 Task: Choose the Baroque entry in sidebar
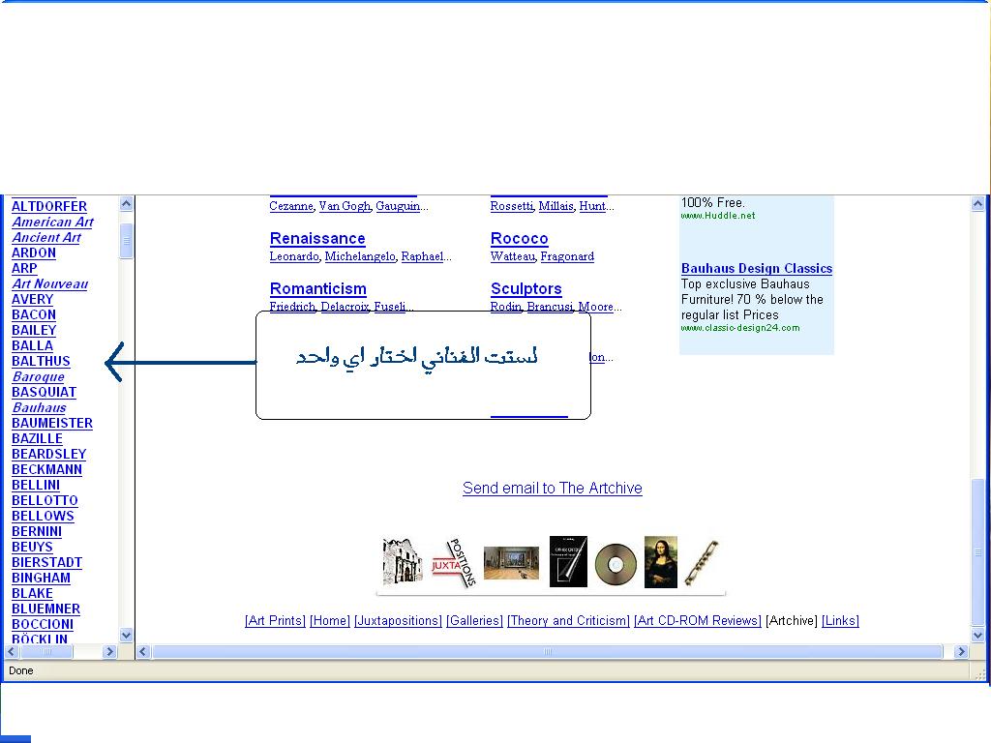[x=38, y=376]
